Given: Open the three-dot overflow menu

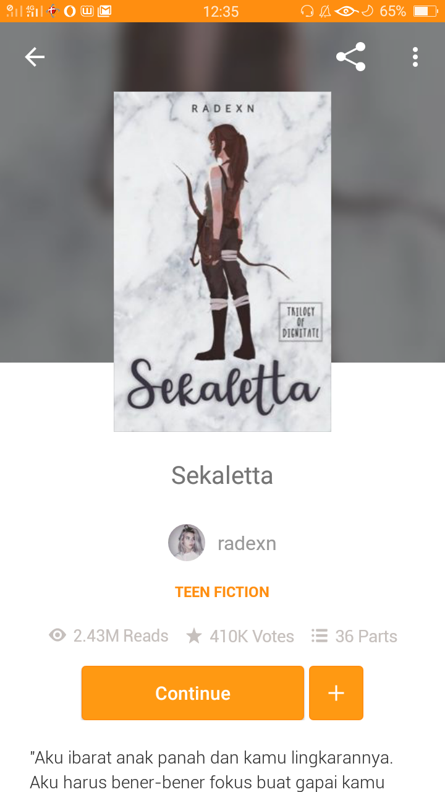Looking at the screenshot, I should (415, 57).
